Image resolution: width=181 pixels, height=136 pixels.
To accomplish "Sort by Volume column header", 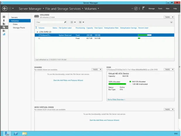I will pyautogui.click(x=41, y=28).
